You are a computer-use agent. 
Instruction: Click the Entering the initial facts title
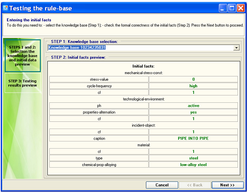29,20
